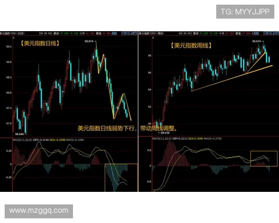Click the [05:58:58] timestamp in weekly header
Image resolution: width=279 pixels, height=223 pixels.
pyautogui.click(x=186, y=33)
